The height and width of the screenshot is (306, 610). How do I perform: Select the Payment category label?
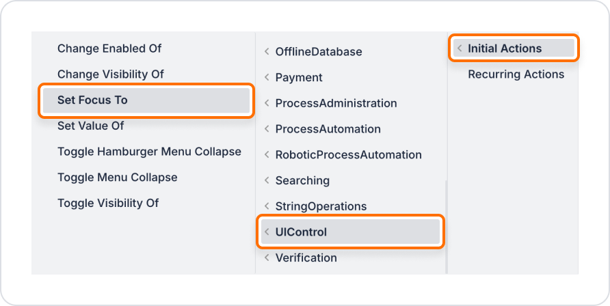point(299,77)
